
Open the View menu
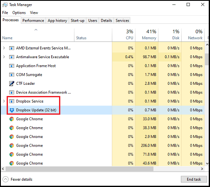tap(34, 12)
